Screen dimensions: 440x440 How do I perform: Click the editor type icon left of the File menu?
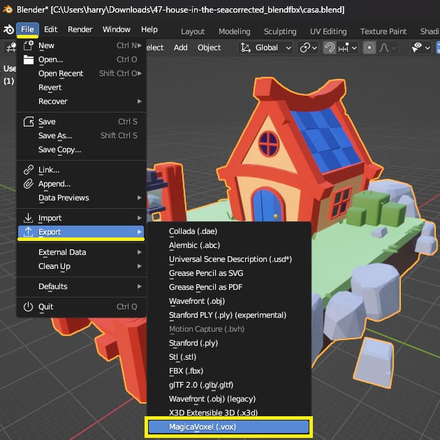point(10,47)
